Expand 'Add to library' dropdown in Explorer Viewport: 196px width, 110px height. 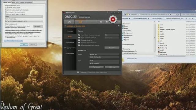click(141, 19)
